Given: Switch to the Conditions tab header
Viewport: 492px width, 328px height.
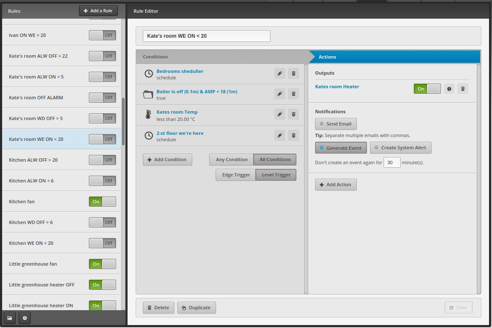Looking at the screenshot, I should point(222,57).
